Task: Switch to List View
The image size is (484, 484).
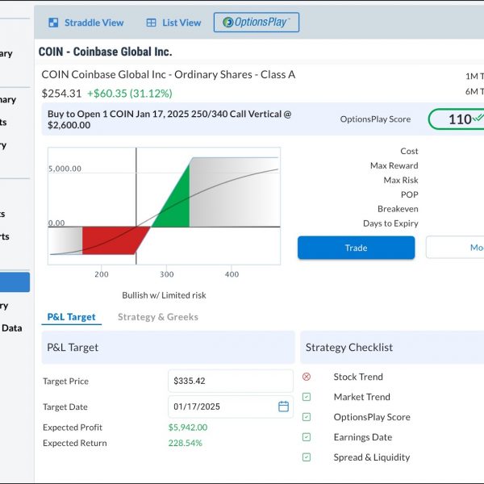Action: (173, 23)
